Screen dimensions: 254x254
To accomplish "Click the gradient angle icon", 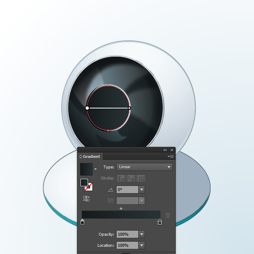I will (111, 189).
